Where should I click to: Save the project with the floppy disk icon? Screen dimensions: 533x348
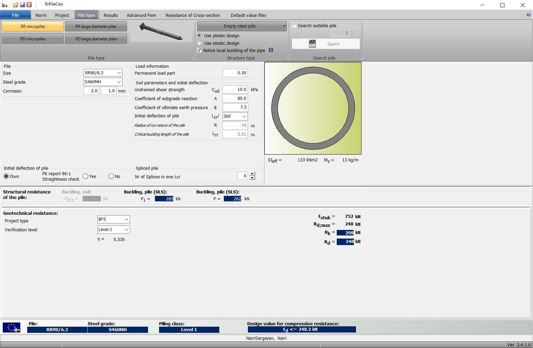pyautogui.click(x=22, y=5)
